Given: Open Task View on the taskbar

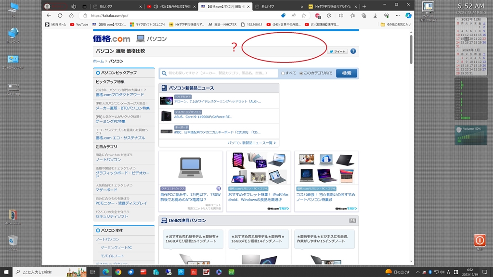Looking at the screenshot, I should coord(92,272).
